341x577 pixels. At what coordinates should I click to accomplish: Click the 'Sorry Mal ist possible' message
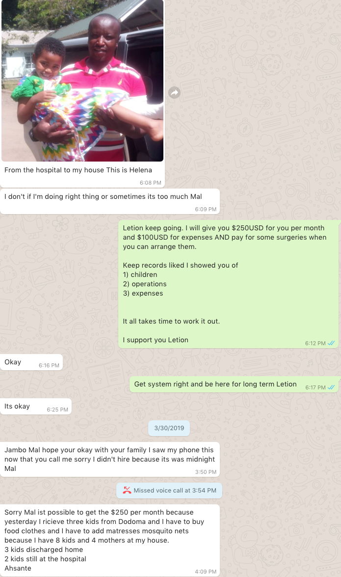(x=109, y=540)
